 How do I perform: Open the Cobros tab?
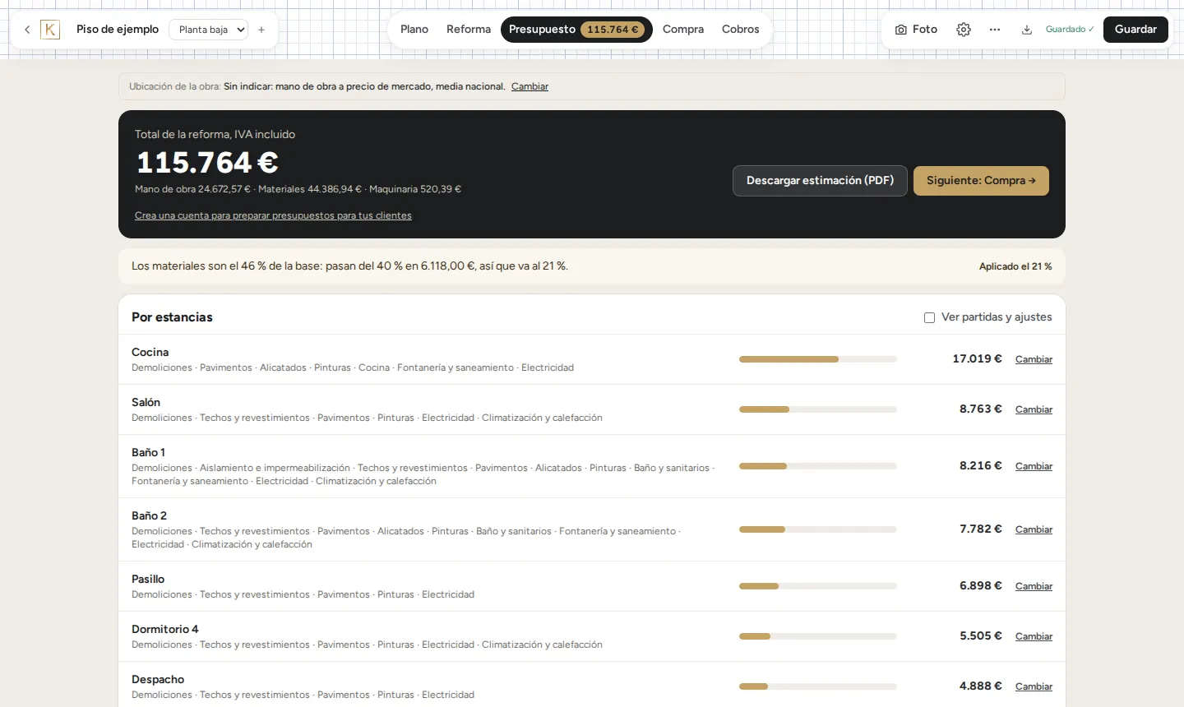tap(741, 30)
